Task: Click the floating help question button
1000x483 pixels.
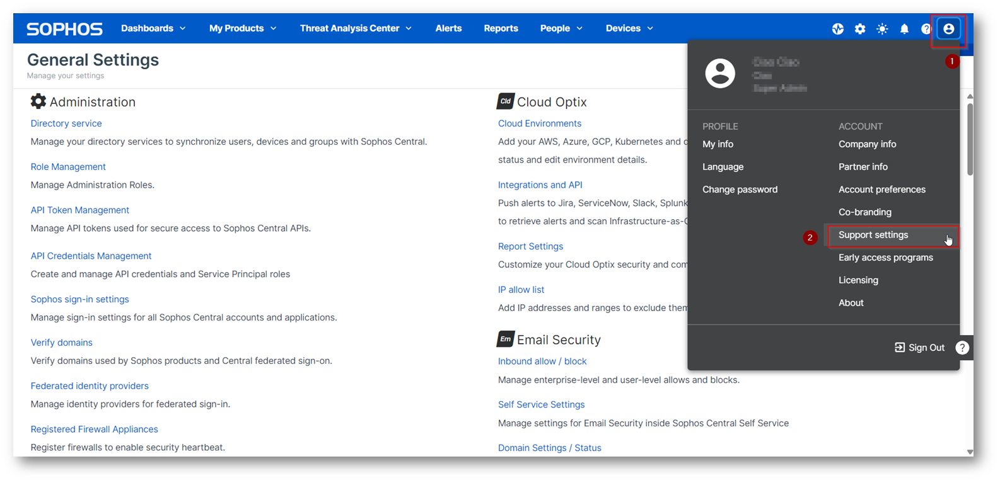Action: [962, 348]
